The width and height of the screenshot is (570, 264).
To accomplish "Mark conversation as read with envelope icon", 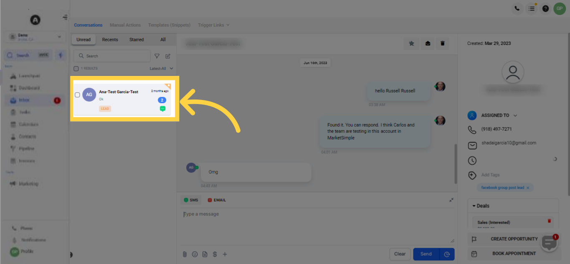I will coord(427,43).
